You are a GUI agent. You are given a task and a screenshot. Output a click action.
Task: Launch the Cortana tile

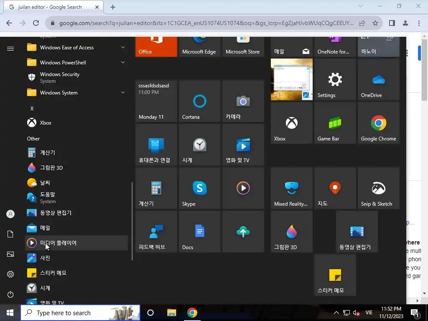coord(199,101)
